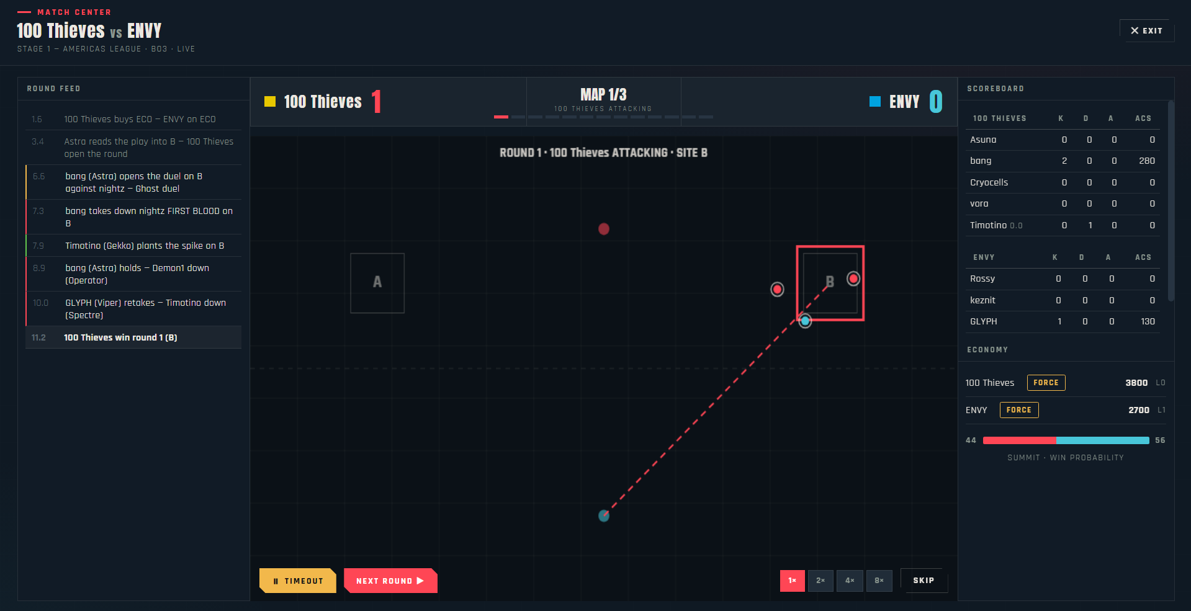The width and height of the screenshot is (1191, 611).
Task: Select the faded red marker at map top
Action: (604, 229)
